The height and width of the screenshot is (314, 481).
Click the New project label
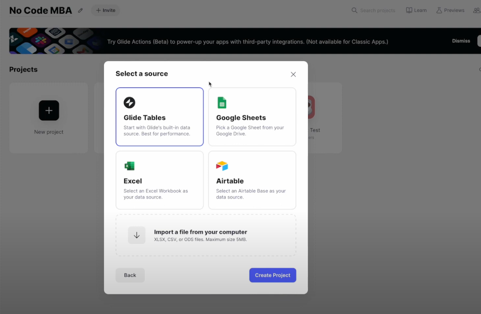pyautogui.click(x=49, y=132)
